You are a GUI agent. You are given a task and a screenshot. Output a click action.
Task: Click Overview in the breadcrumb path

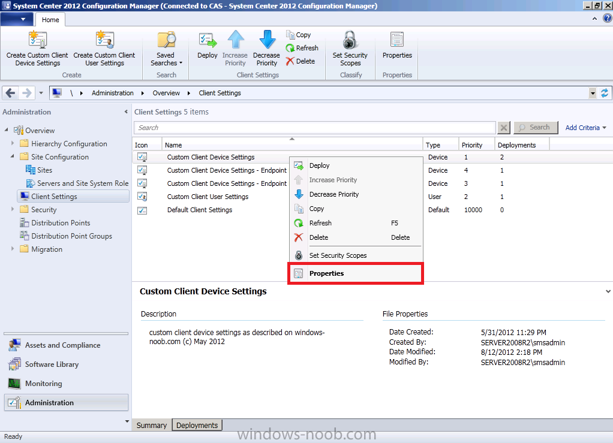click(166, 93)
